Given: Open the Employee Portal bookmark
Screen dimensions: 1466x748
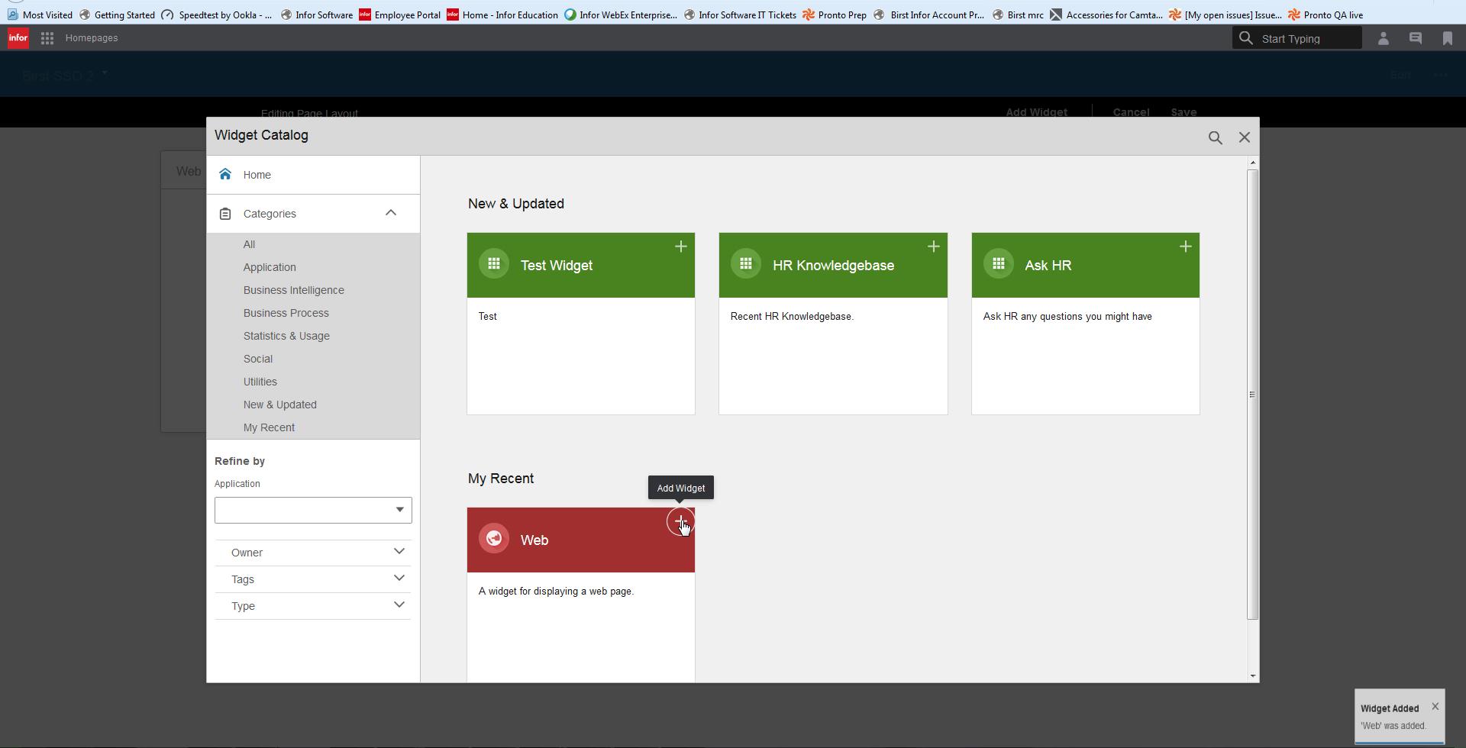Looking at the screenshot, I should (400, 15).
